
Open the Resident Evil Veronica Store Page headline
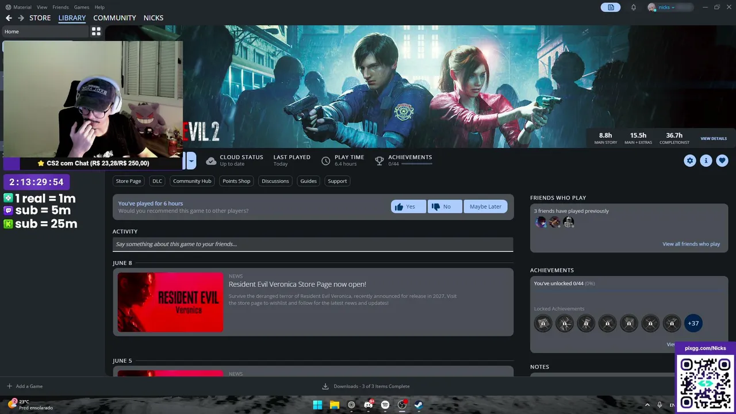tap(297, 284)
